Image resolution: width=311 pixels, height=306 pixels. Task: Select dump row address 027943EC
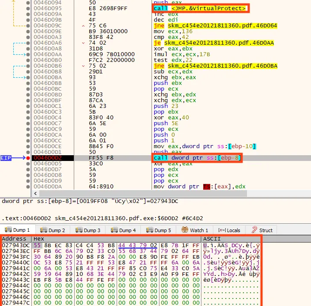click(x=15, y=252)
